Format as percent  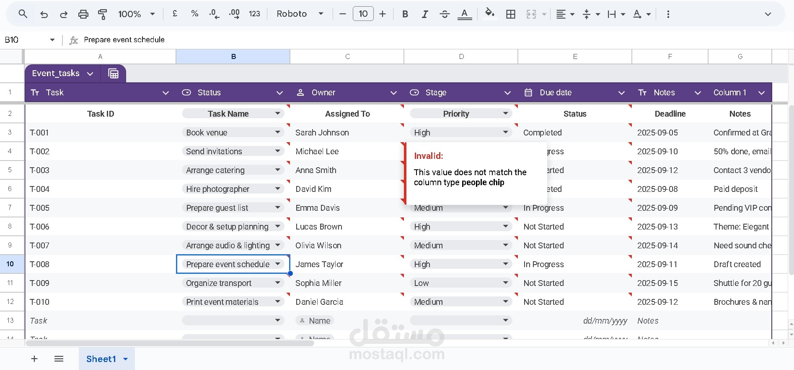(x=194, y=14)
